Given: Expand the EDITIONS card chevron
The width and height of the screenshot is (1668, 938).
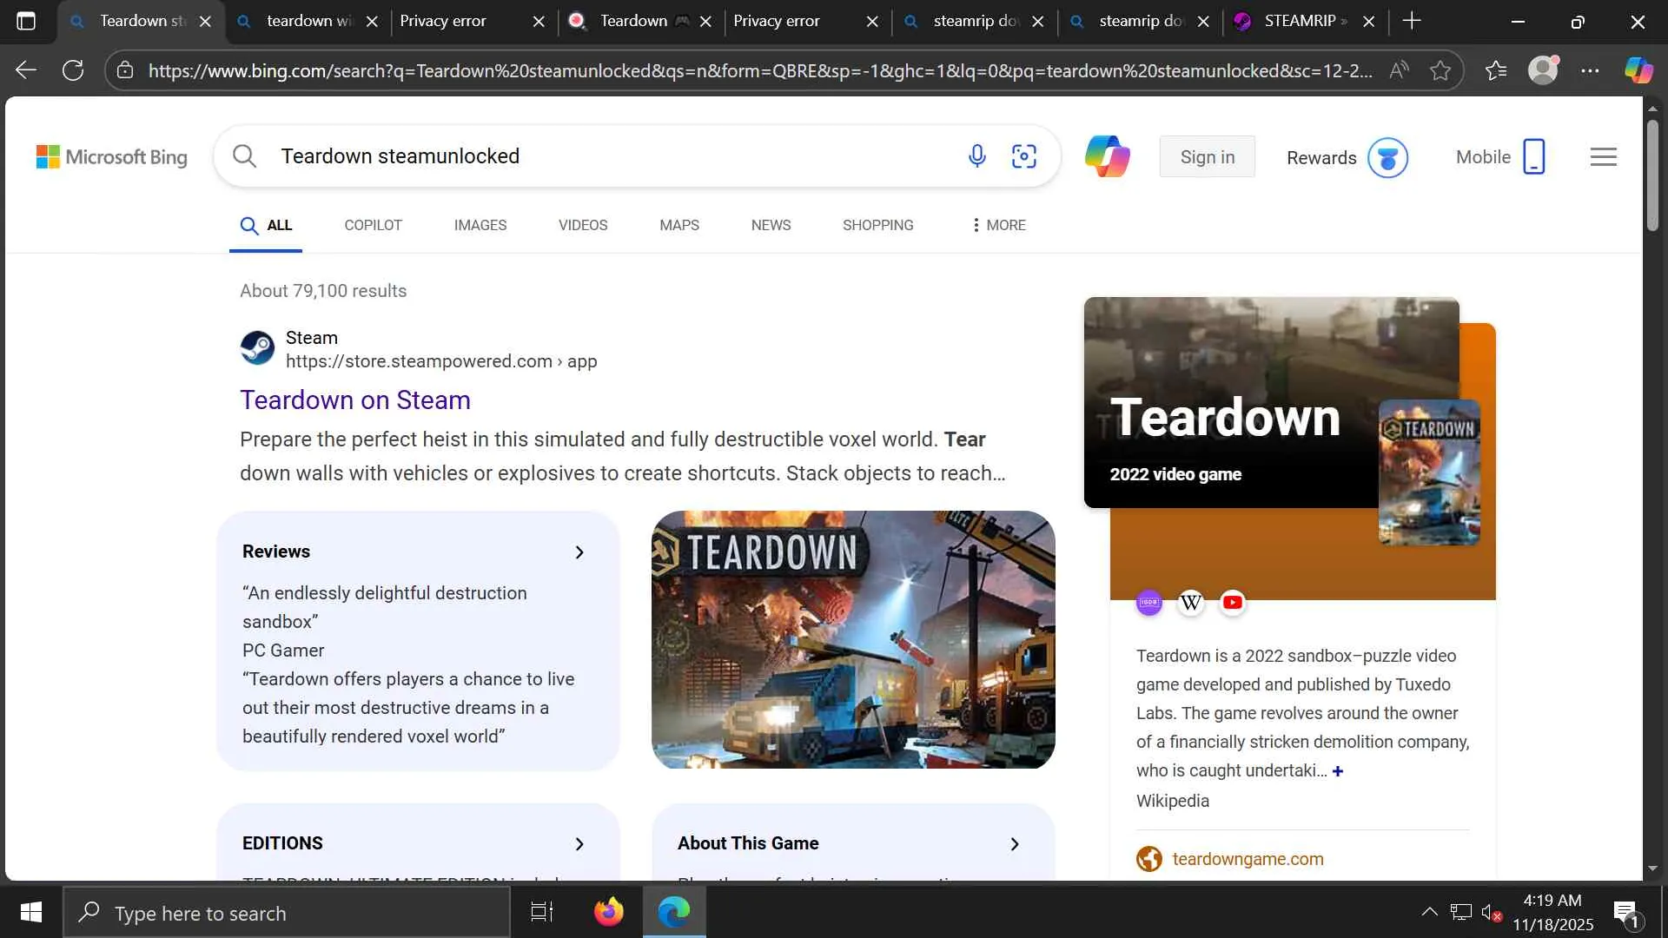Looking at the screenshot, I should 579,844.
